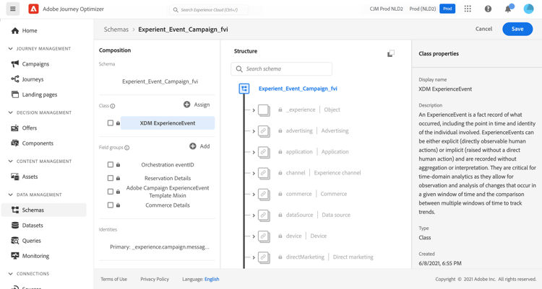The image size is (542, 289).
Task: Expand the advertising field node
Action: tap(254, 131)
